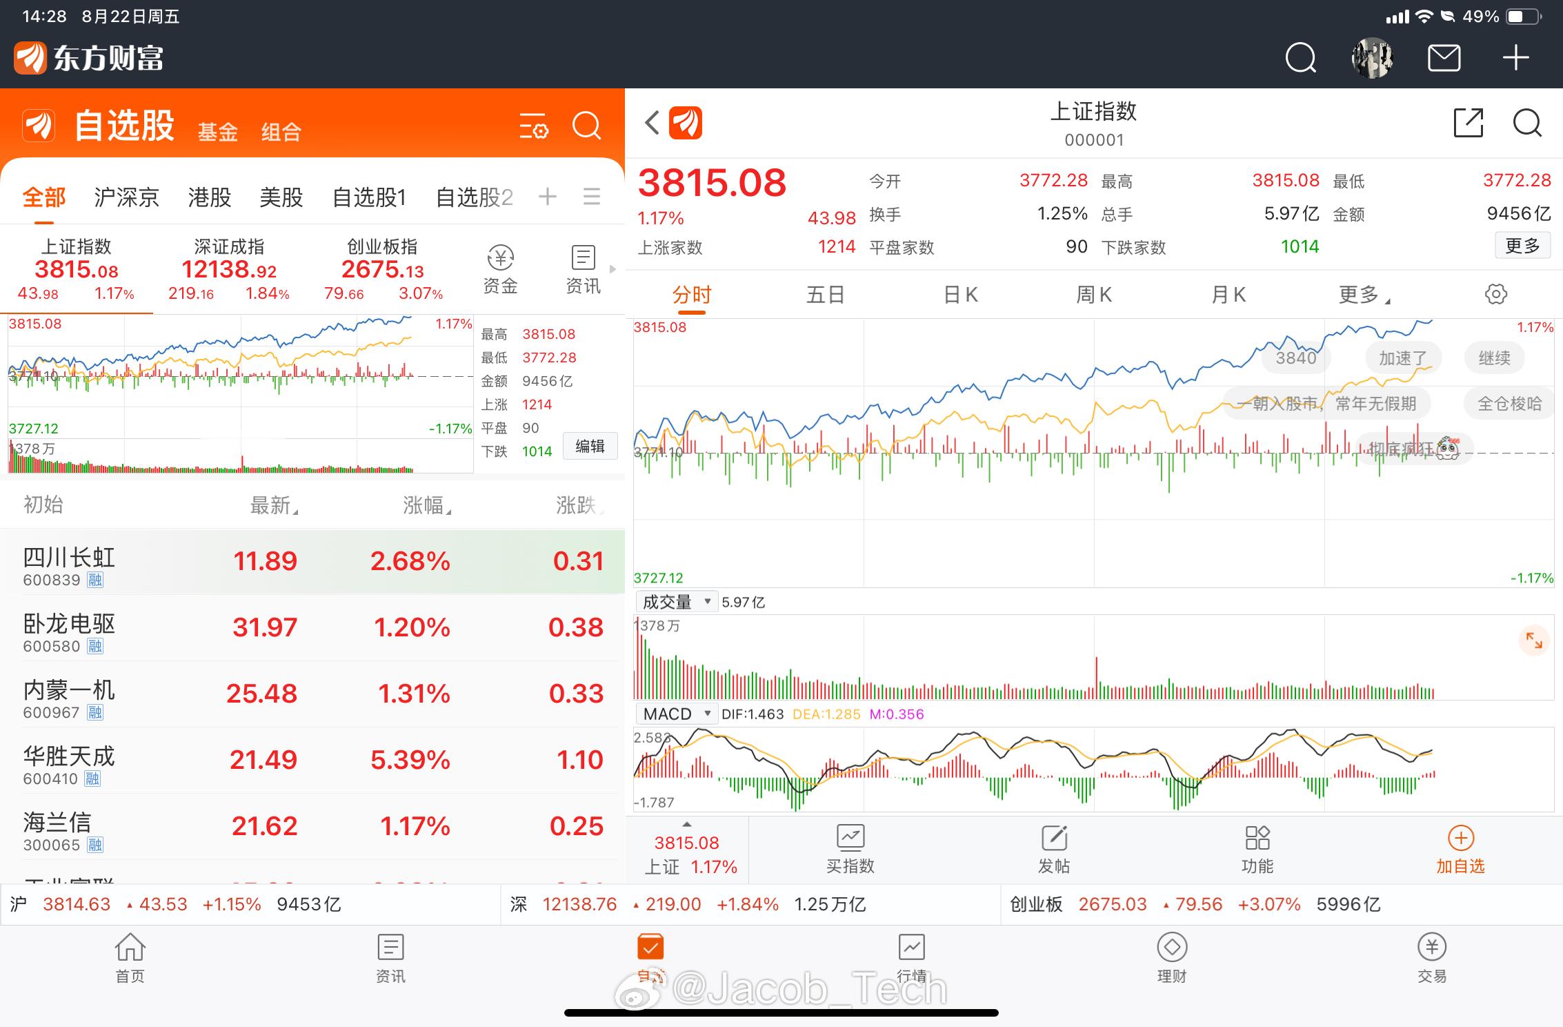
Task: Switch to 基金 in orange header
Action: (218, 132)
